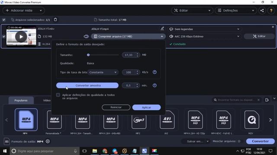Image resolution: width=277 pixels, height=155 pixels.
Task: Open the bitrate help info icon
Action: click(x=155, y=72)
